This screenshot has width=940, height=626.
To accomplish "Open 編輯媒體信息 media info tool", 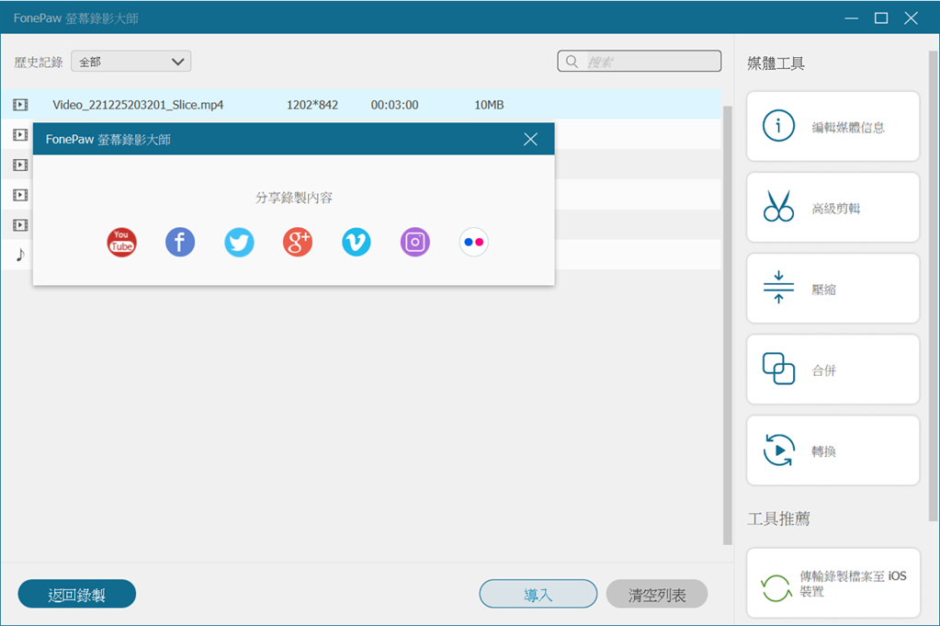I will pos(832,127).
